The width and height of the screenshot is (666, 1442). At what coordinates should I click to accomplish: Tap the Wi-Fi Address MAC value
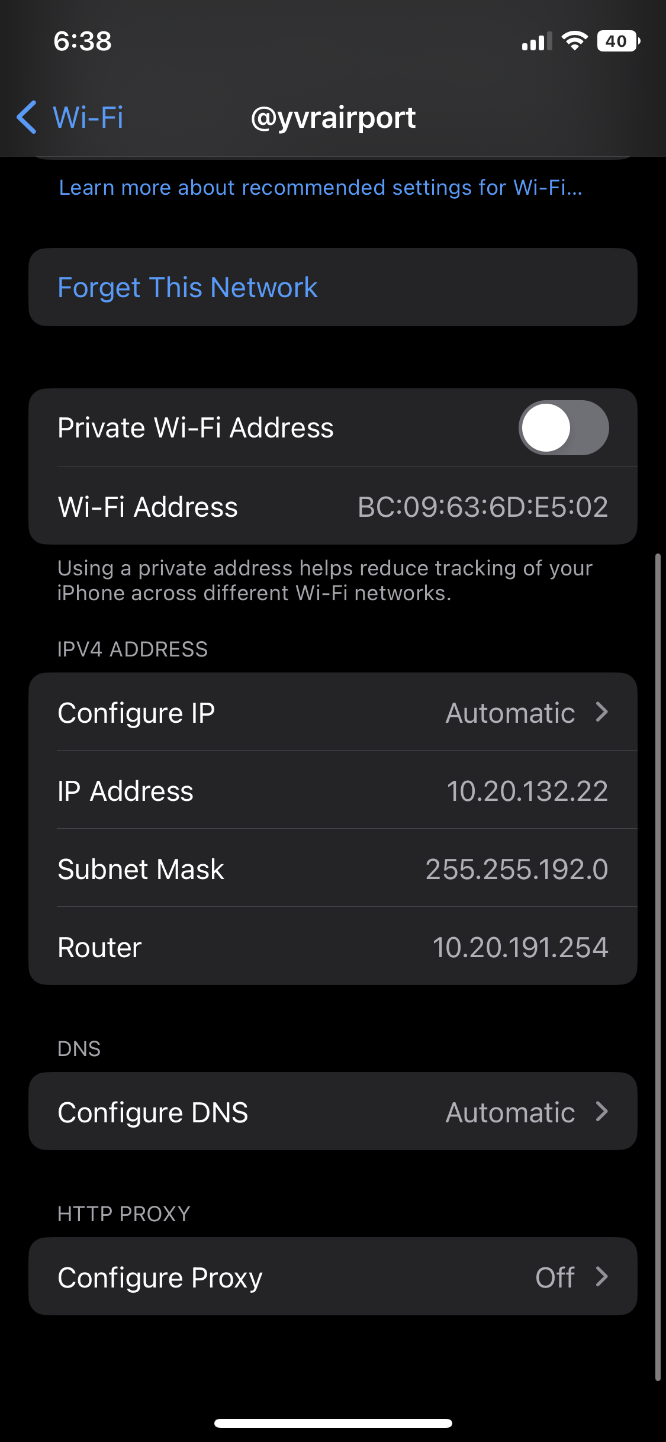482,507
